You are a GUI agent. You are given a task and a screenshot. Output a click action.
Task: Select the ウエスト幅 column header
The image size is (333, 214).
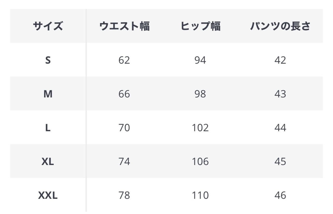[x=124, y=26]
